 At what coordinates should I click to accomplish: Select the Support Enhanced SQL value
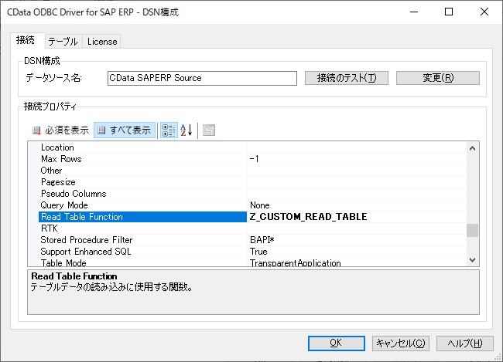(x=356, y=252)
